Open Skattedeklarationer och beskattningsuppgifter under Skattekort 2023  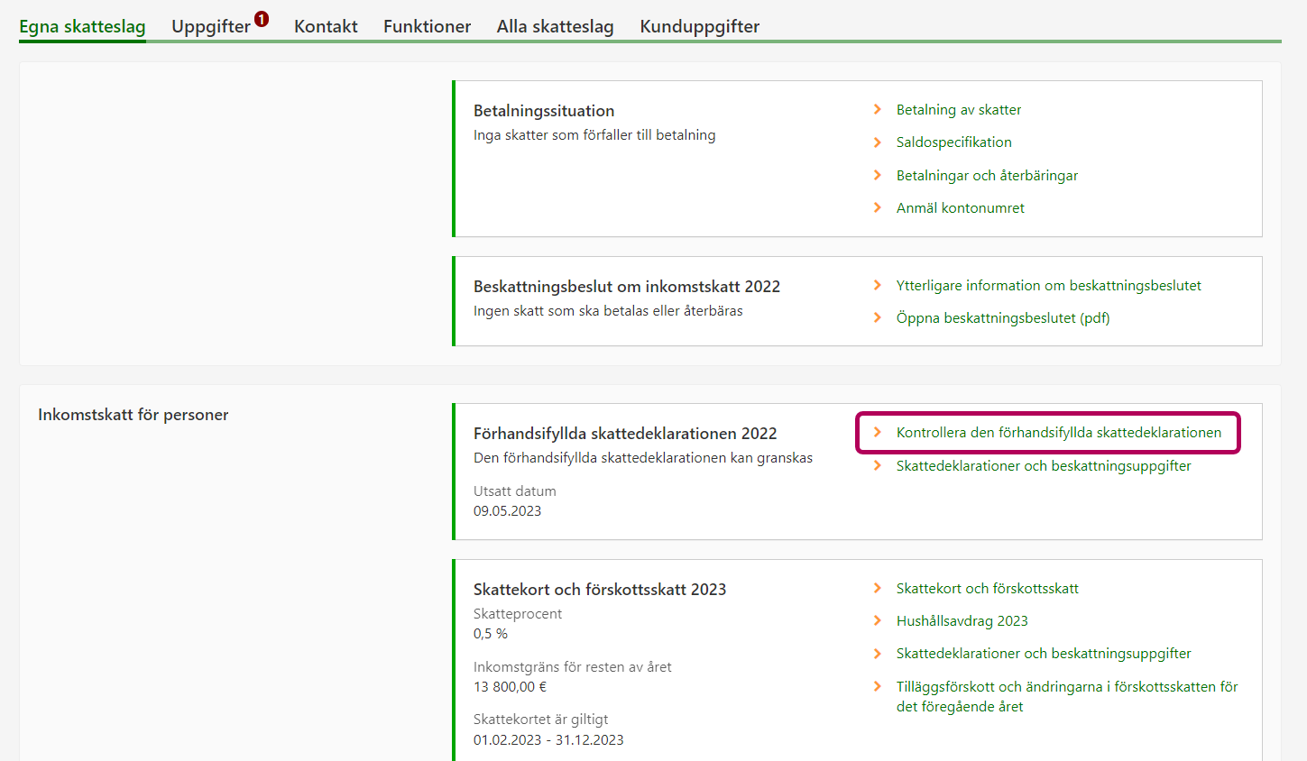pos(1043,654)
